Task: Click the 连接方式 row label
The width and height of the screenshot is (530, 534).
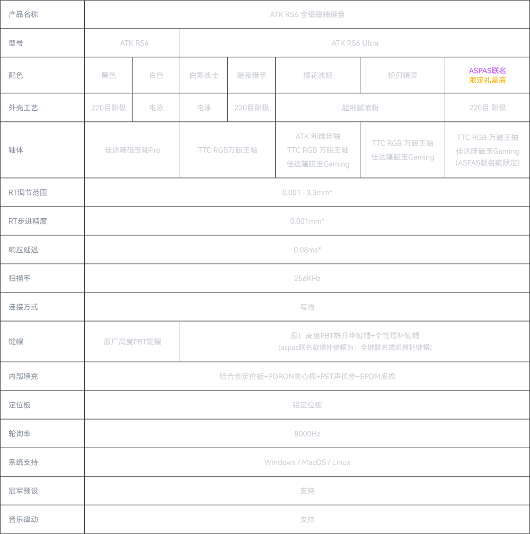Action: coord(23,307)
